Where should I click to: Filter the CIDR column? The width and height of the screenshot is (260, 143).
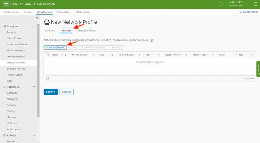[159, 55]
